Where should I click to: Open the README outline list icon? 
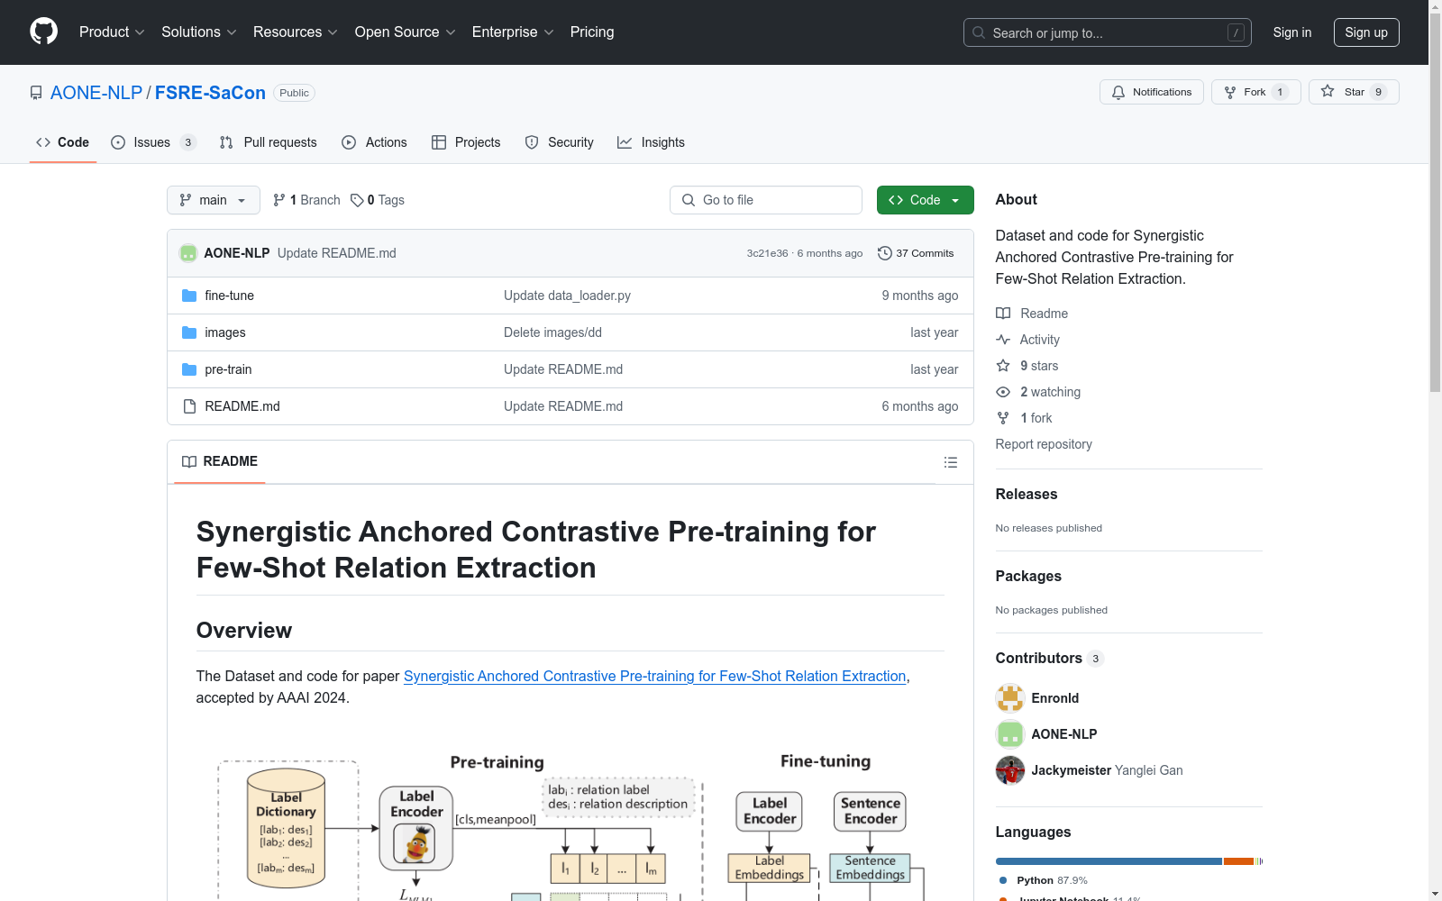[951, 462]
